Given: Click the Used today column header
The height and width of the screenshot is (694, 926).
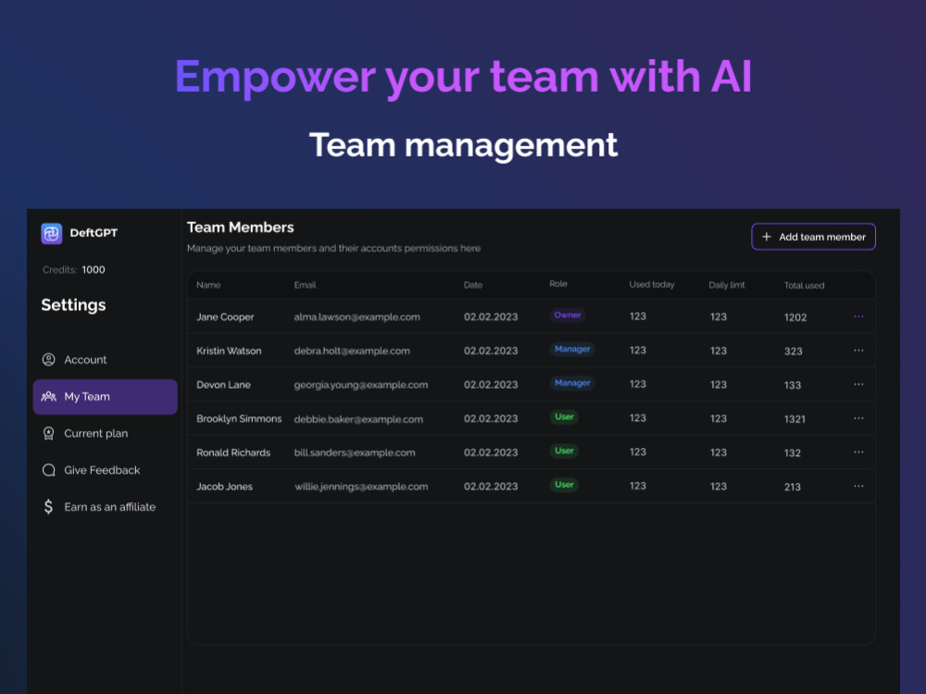Looking at the screenshot, I should click(652, 284).
